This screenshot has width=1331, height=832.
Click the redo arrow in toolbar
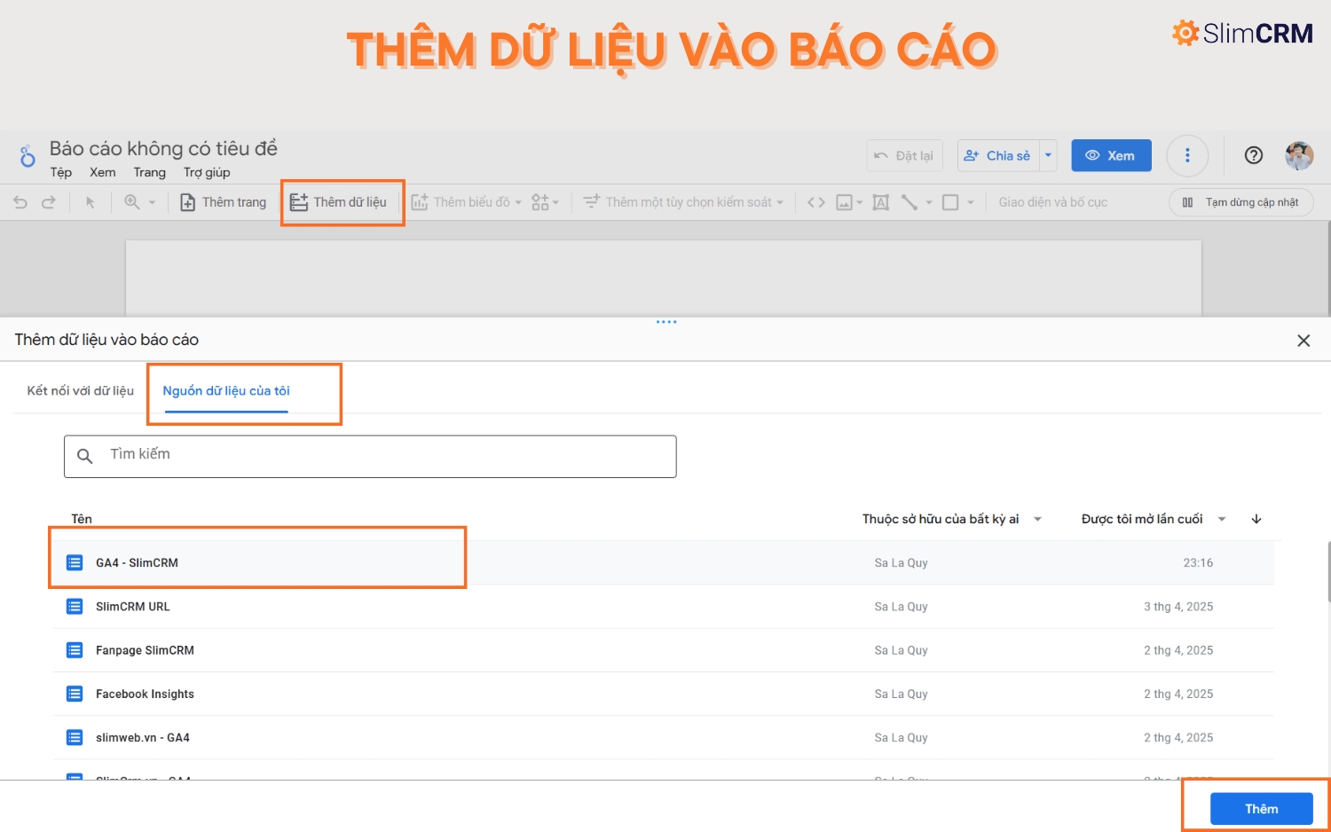tap(49, 202)
